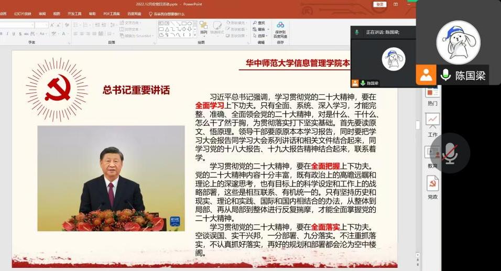Click the 热门 category in sidebar
501x271 pixels.
[x=432, y=103]
